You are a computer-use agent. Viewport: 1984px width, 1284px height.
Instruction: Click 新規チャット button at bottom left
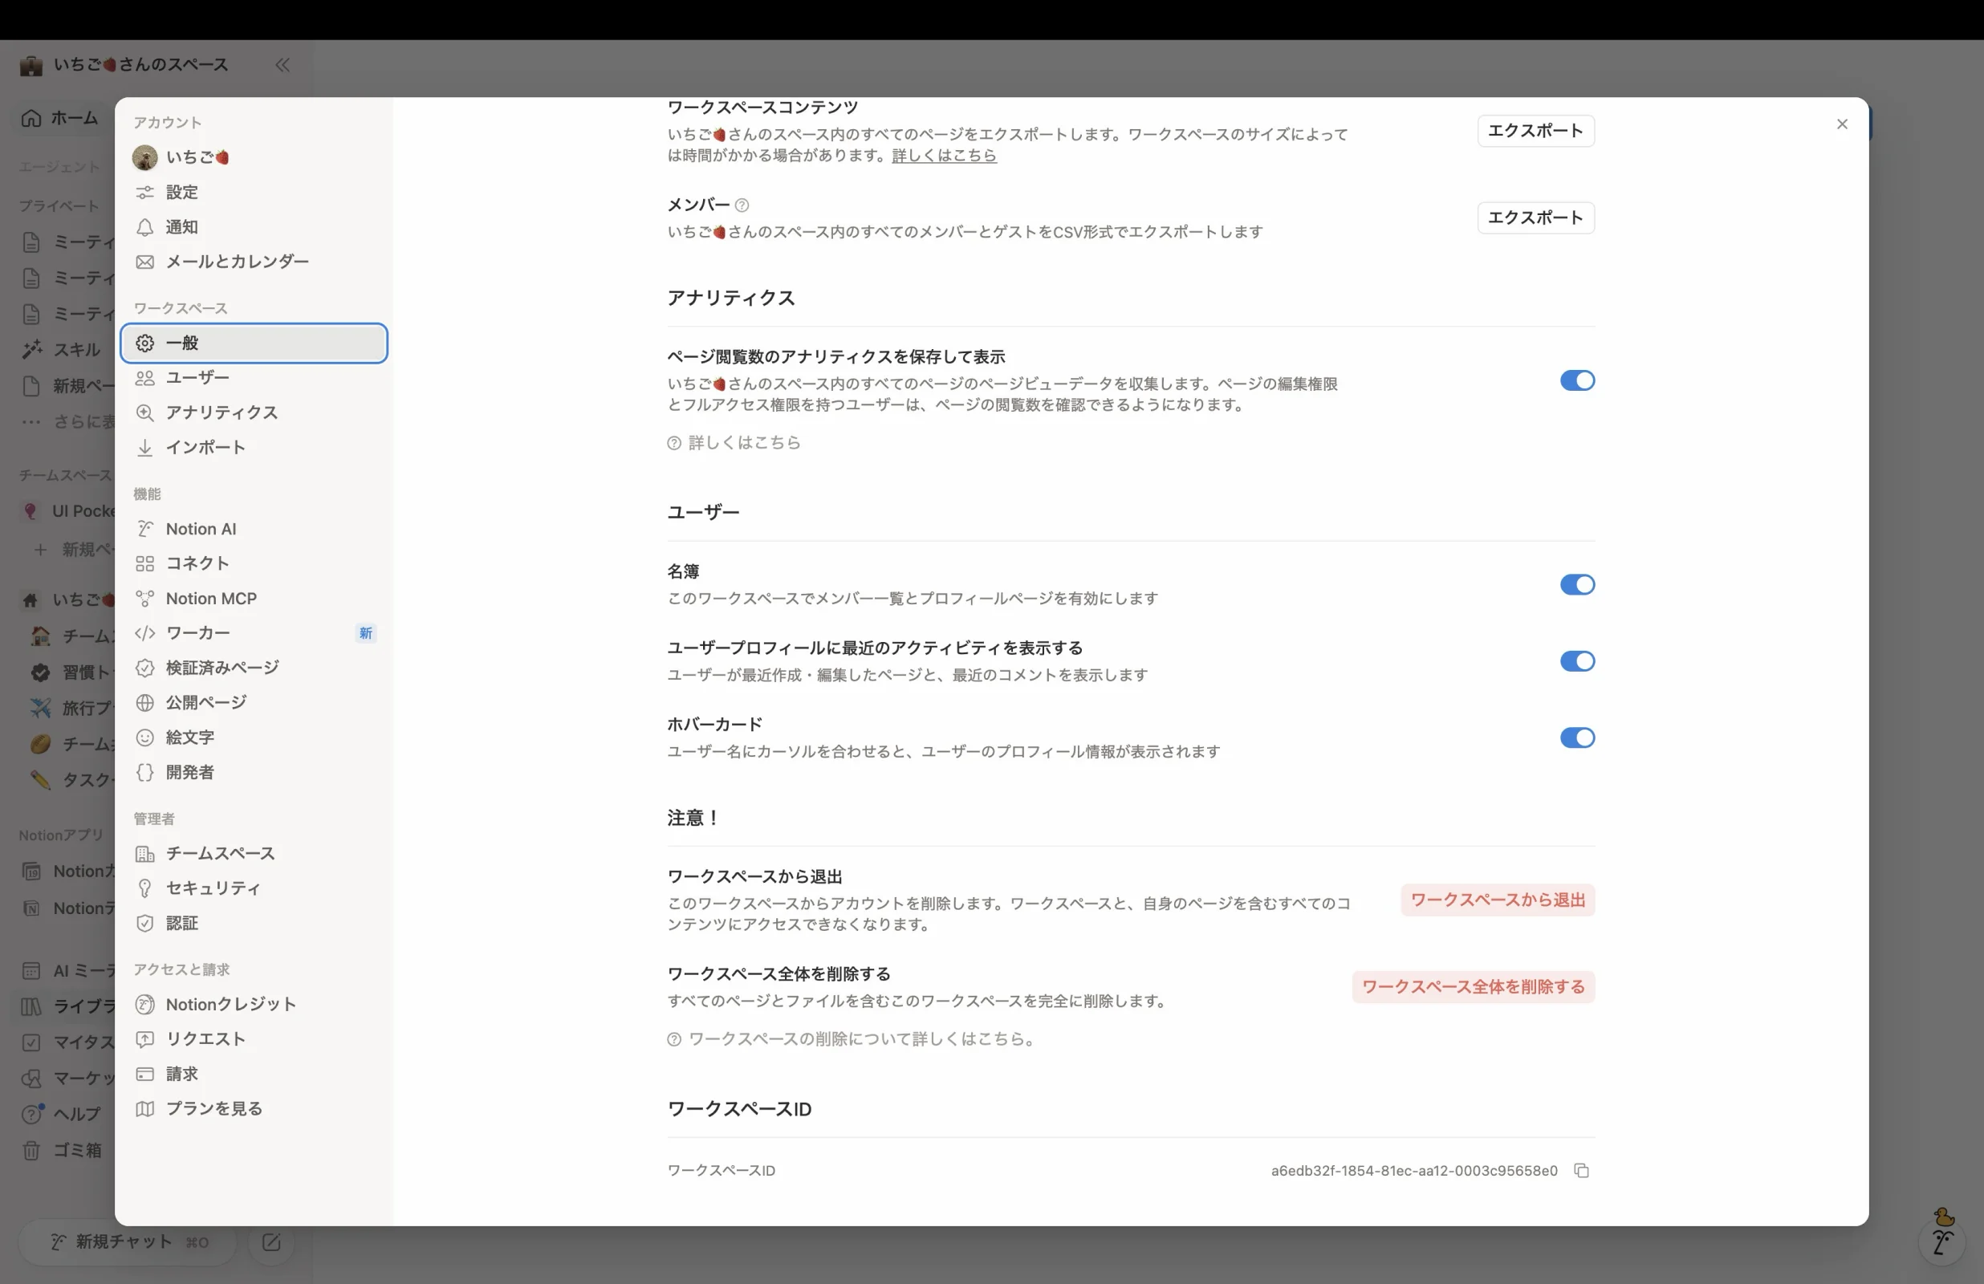[x=128, y=1242]
